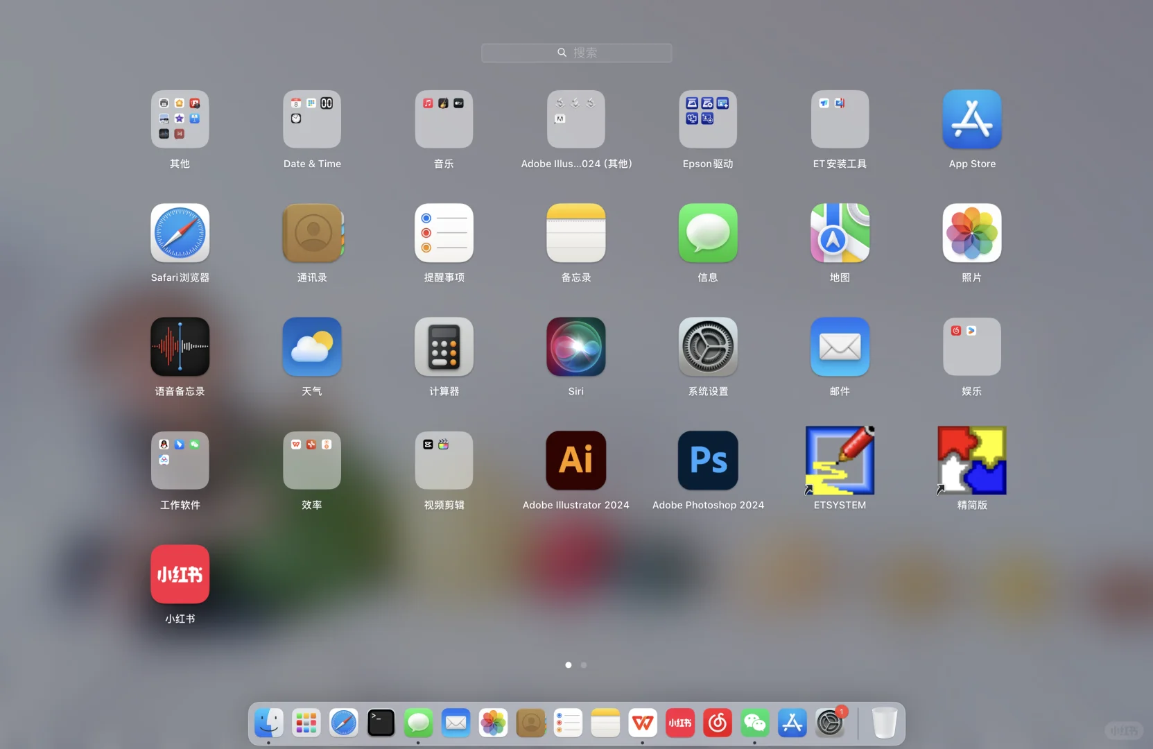1153x749 pixels.
Task: Open the 语音备忘录 voice memos app
Action: point(180,347)
